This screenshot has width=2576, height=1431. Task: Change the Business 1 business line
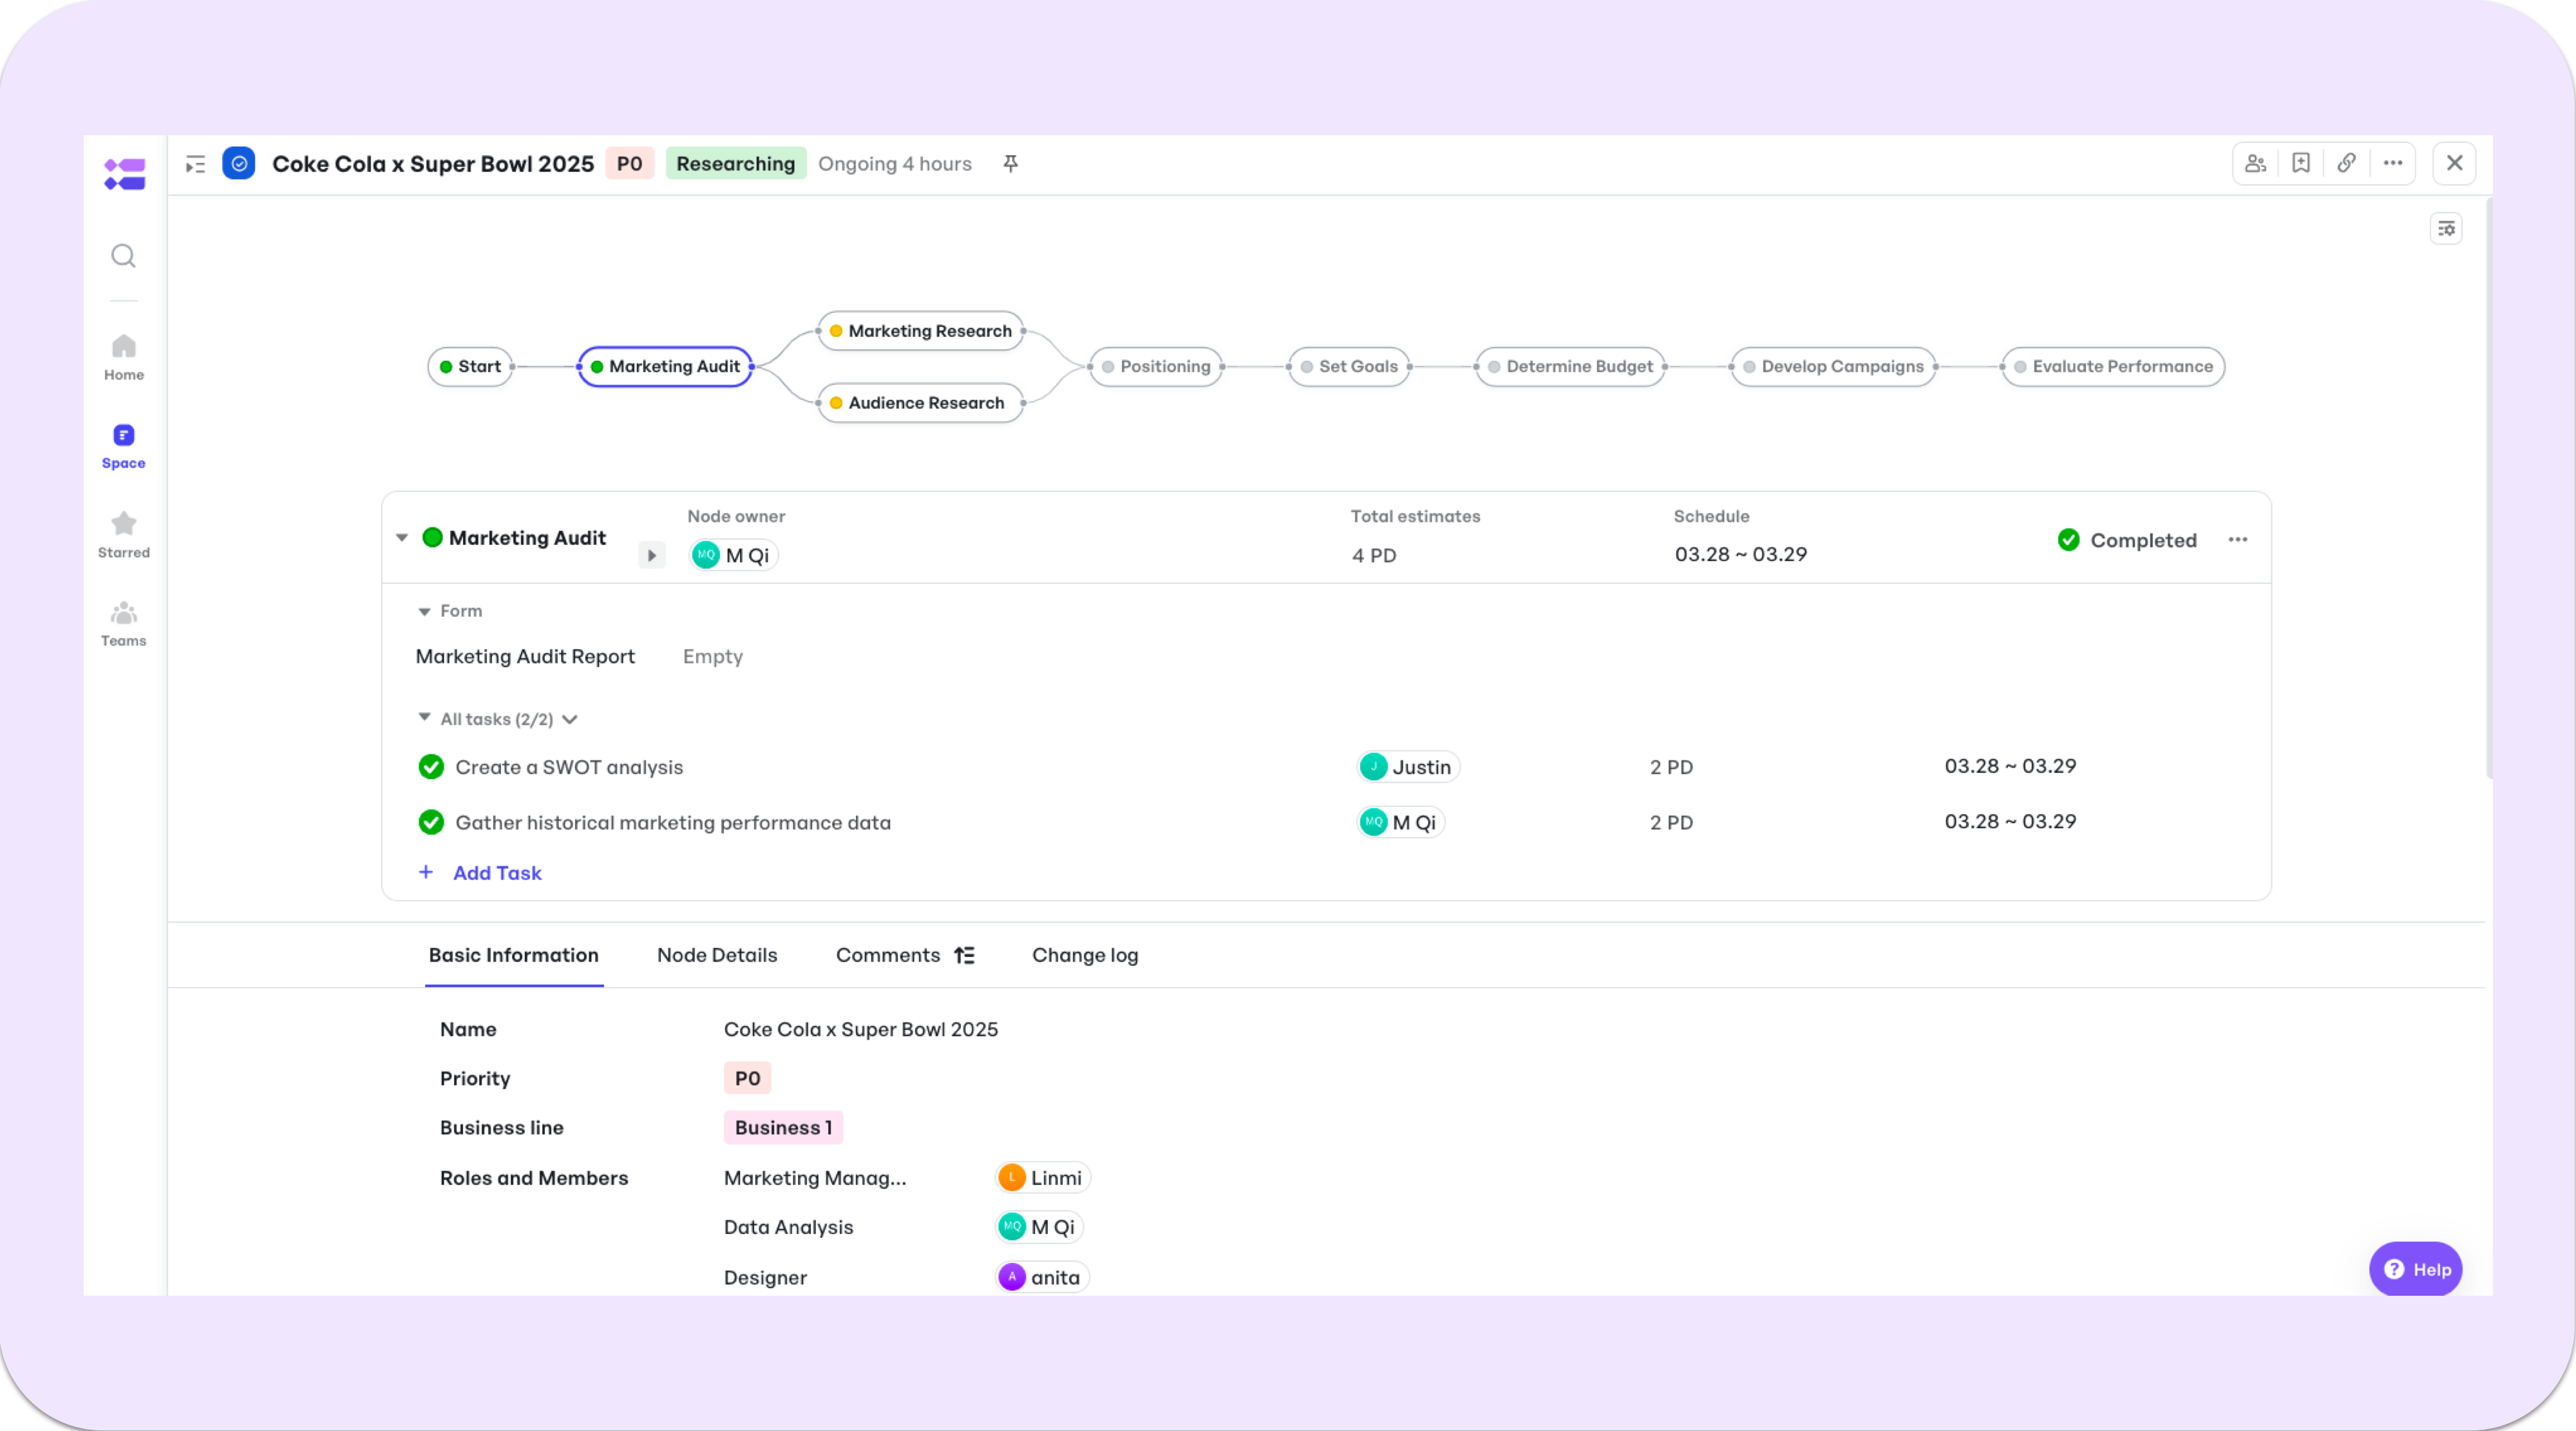pos(784,1128)
